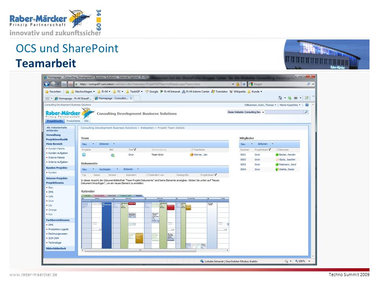Screen dimensions: 379x284
Task: Click presence icon beside Becker, Kerstin
Action: click(x=277, y=155)
